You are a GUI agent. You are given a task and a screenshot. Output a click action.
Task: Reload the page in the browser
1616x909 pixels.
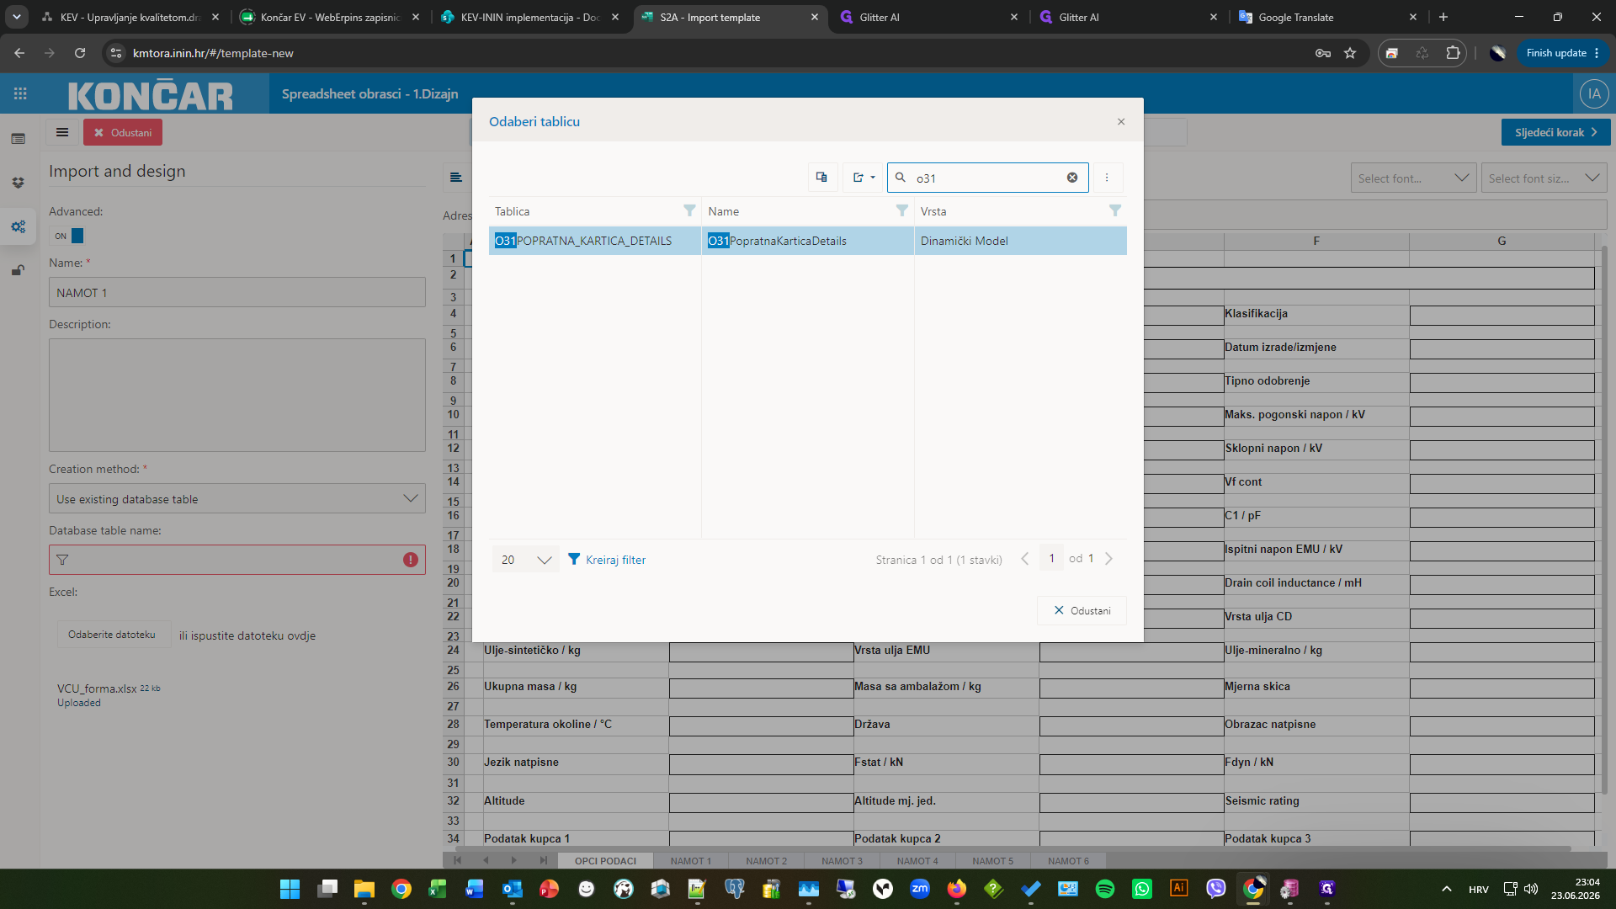(x=80, y=53)
